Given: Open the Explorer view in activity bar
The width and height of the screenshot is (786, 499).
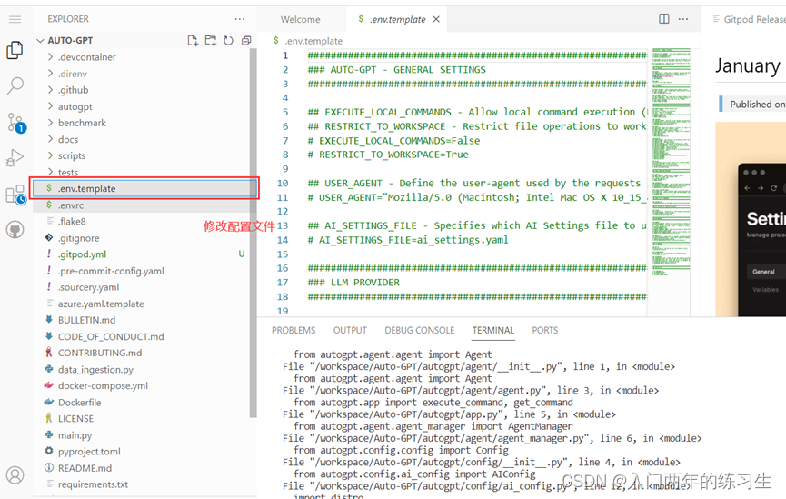Looking at the screenshot, I should (x=15, y=50).
